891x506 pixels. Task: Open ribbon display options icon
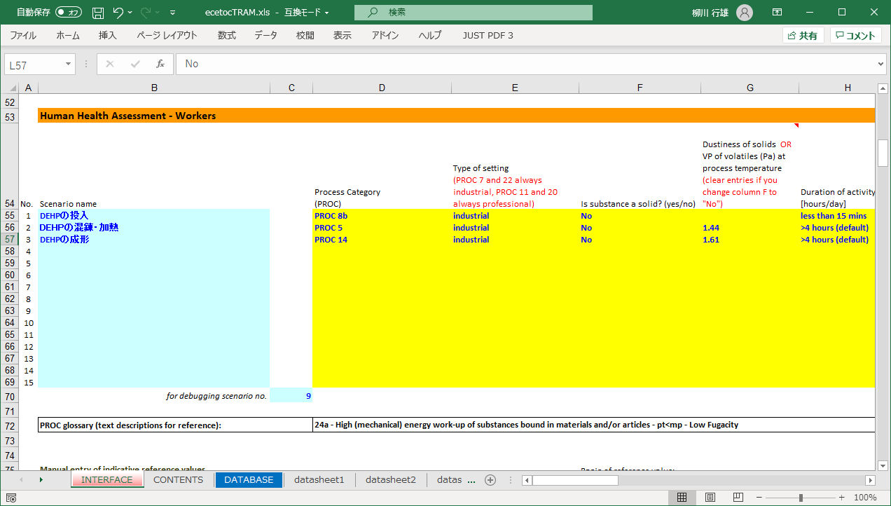tap(778, 13)
